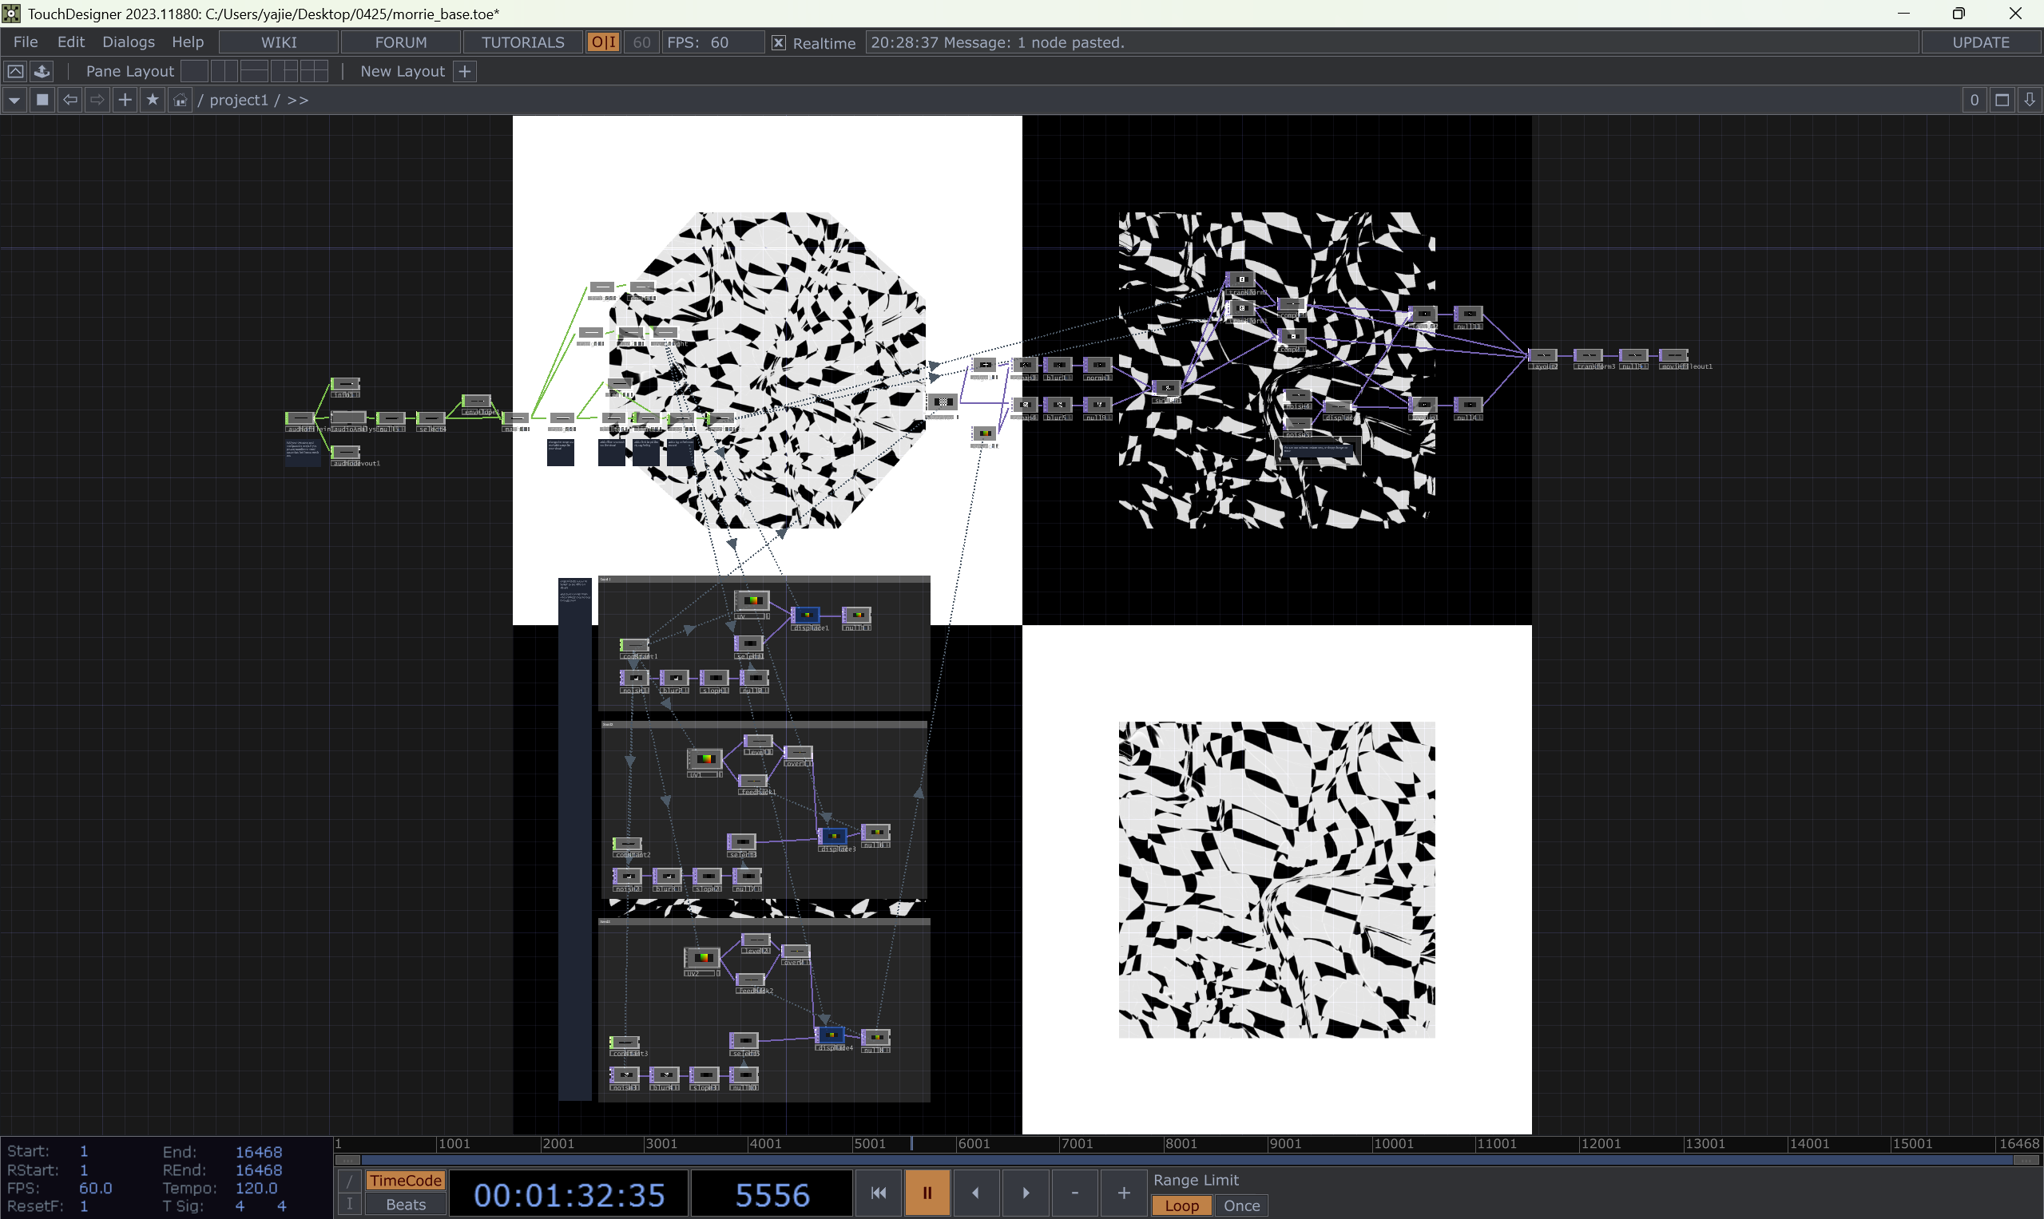This screenshot has height=1219, width=2044.
Task: Enable Once range limit mode
Action: 1241,1206
